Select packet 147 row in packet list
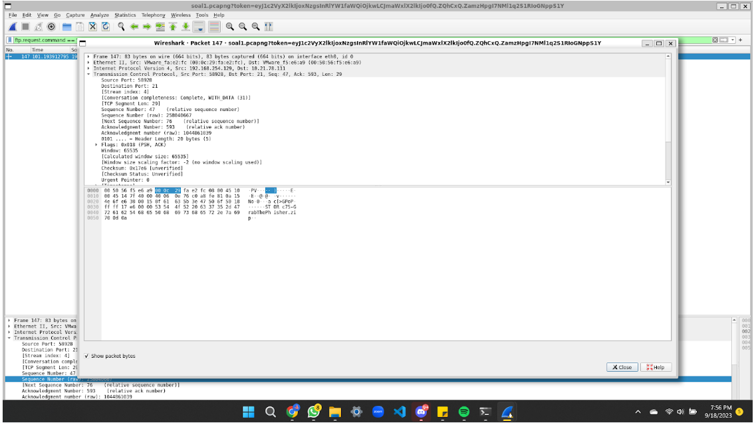 [41, 57]
